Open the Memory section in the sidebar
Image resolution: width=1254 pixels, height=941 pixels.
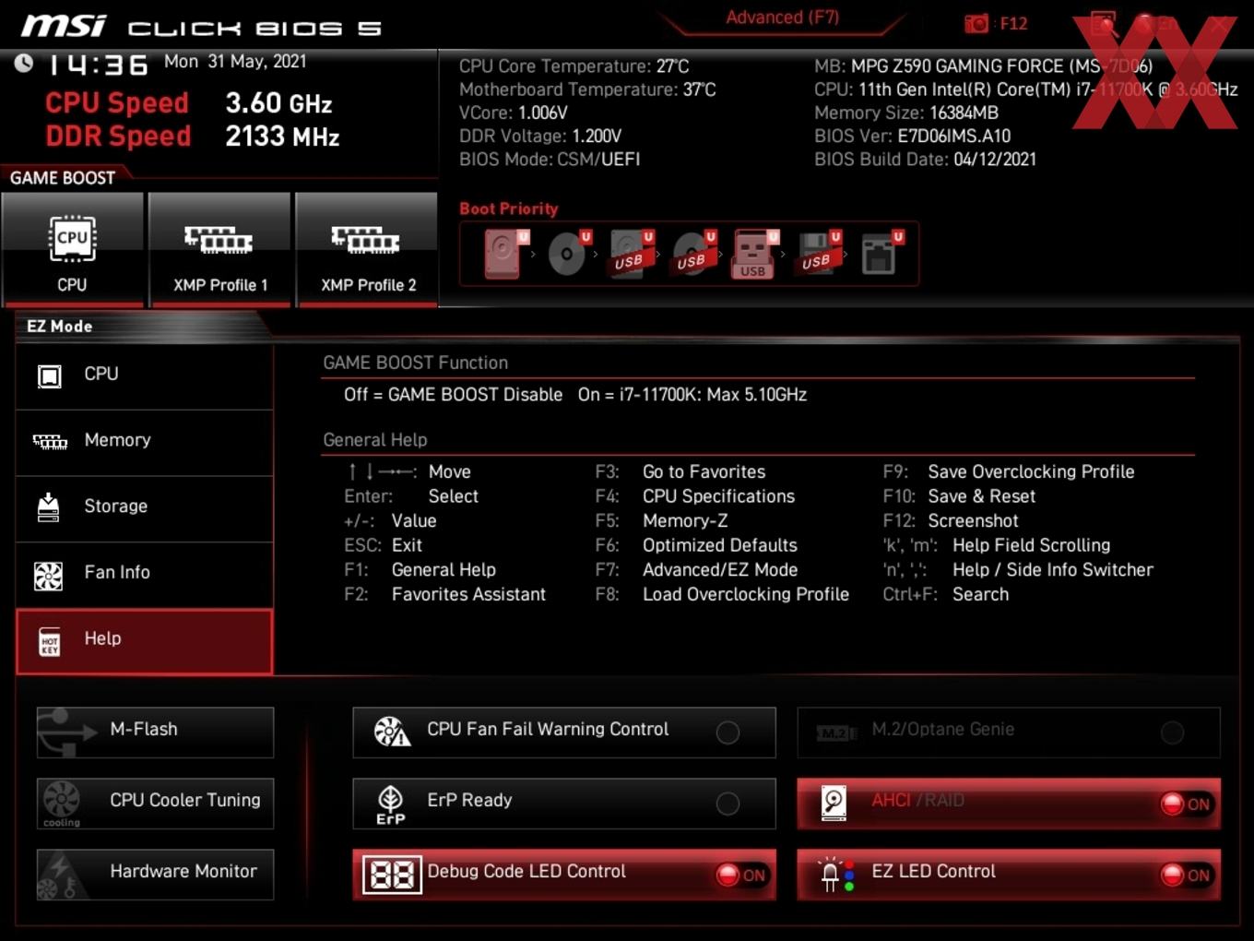(145, 442)
